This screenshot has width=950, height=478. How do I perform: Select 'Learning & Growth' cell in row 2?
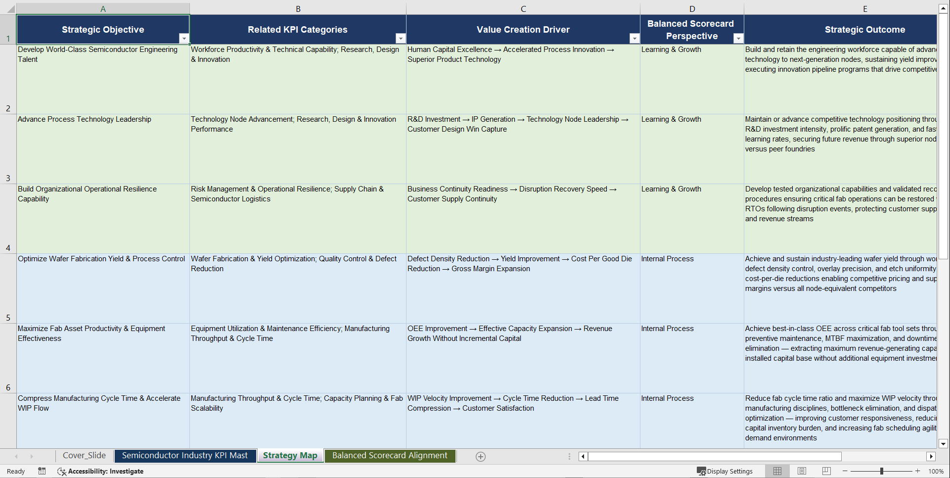(x=692, y=79)
